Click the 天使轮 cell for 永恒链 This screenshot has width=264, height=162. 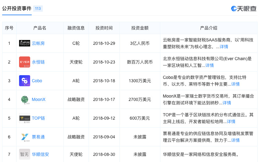point(76,62)
